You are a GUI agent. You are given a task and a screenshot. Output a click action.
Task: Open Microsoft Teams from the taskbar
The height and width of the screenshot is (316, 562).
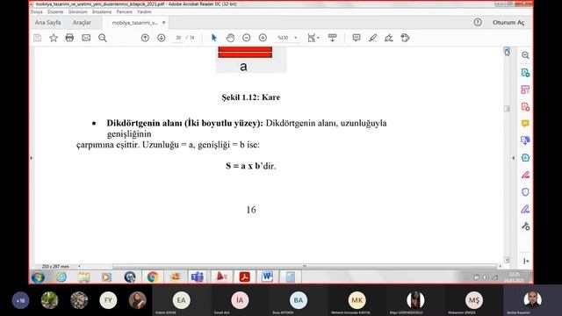click(x=197, y=277)
